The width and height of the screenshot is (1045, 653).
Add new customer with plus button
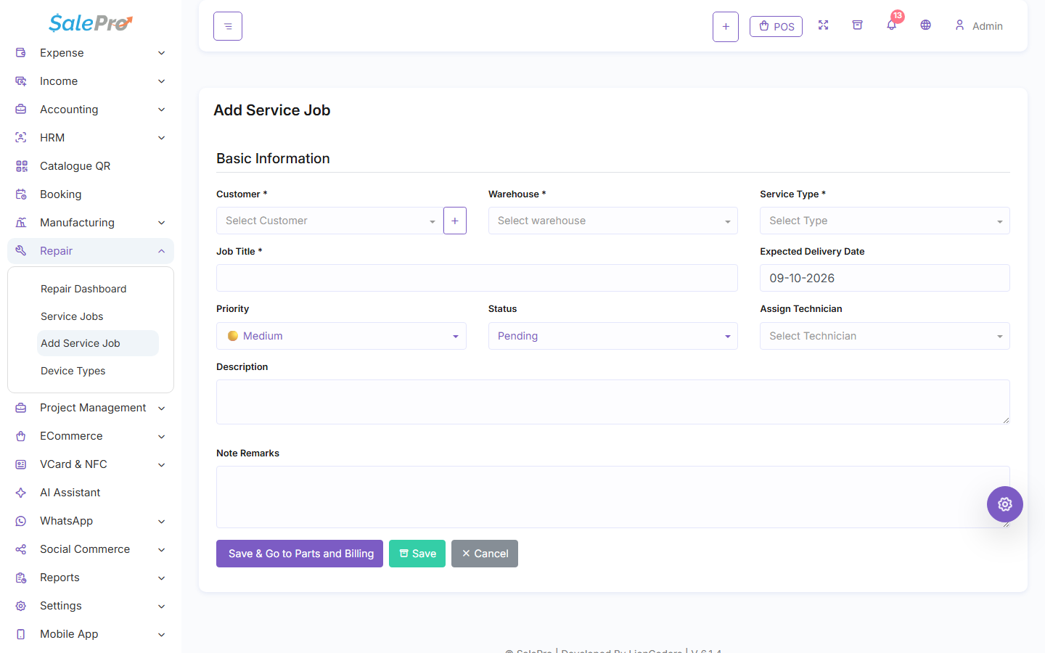(455, 221)
